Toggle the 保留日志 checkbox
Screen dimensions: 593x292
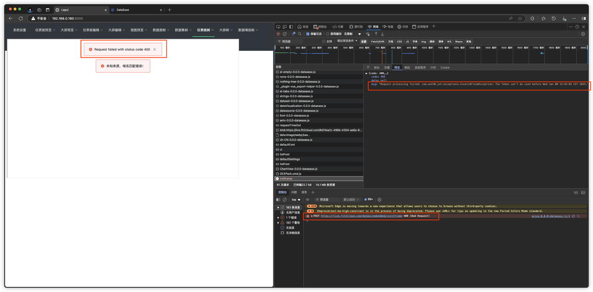308,34
